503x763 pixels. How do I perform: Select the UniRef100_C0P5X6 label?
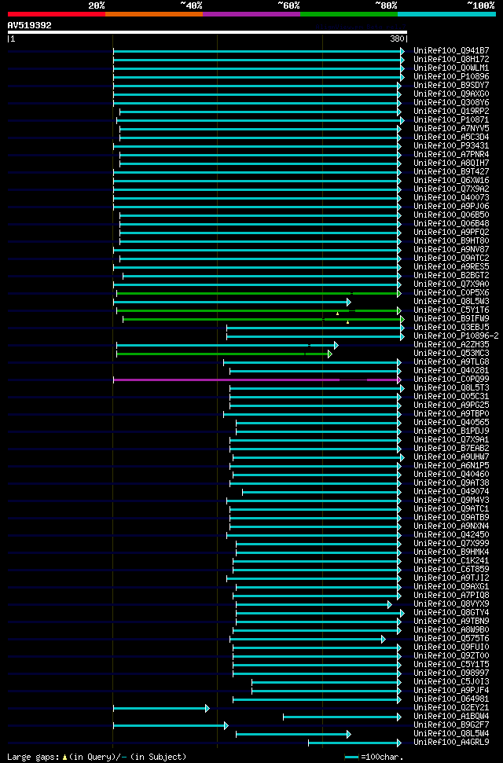pos(451,293)
